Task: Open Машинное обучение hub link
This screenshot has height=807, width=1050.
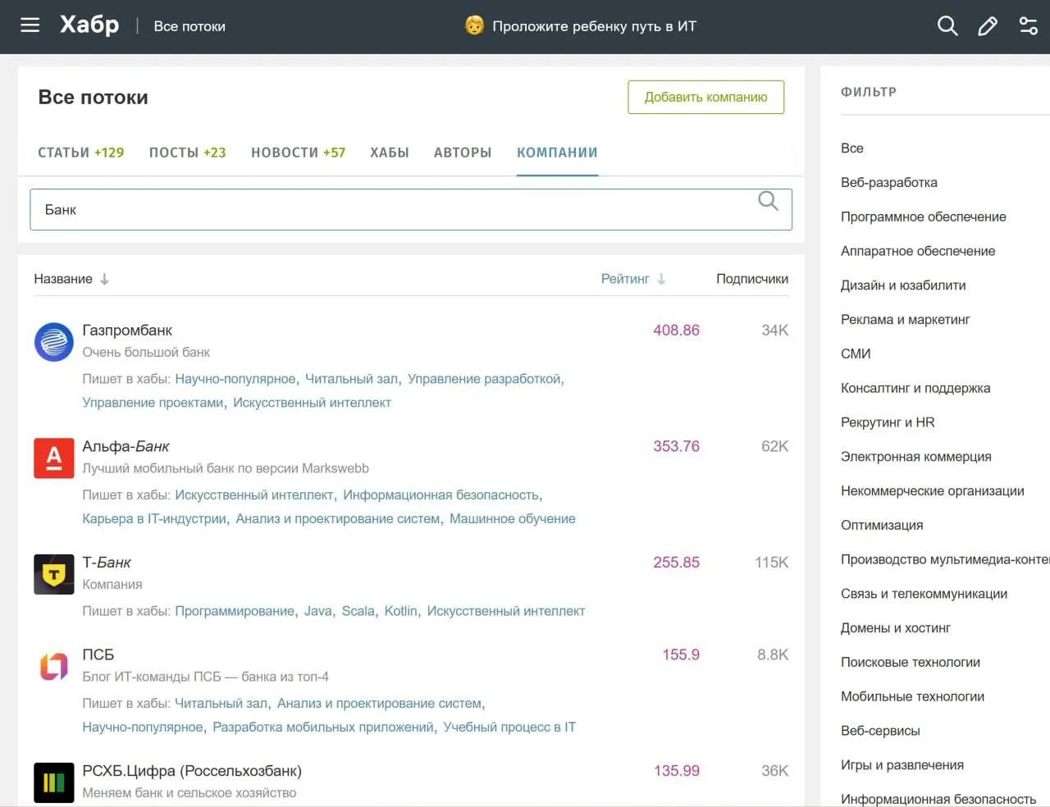Action: click(x=513, y=519)
